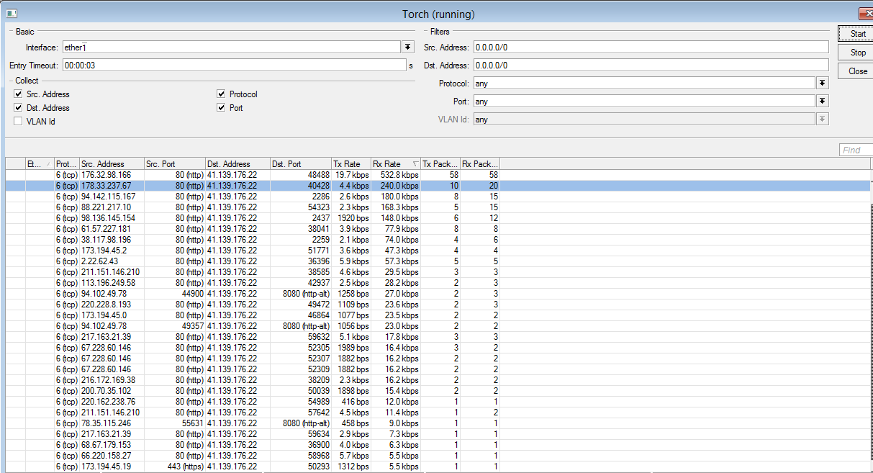Click the Src. Port 49357 cell
Viewport: 873px width, 473px height.
point(174,326)
